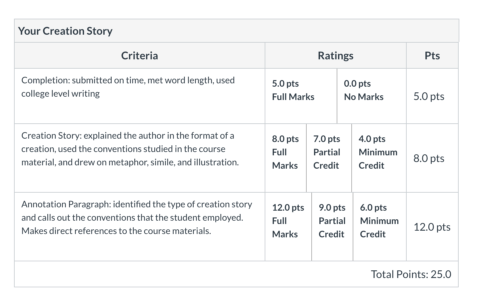Click the 'Your Creation Story' rubric title

[65, 31]
